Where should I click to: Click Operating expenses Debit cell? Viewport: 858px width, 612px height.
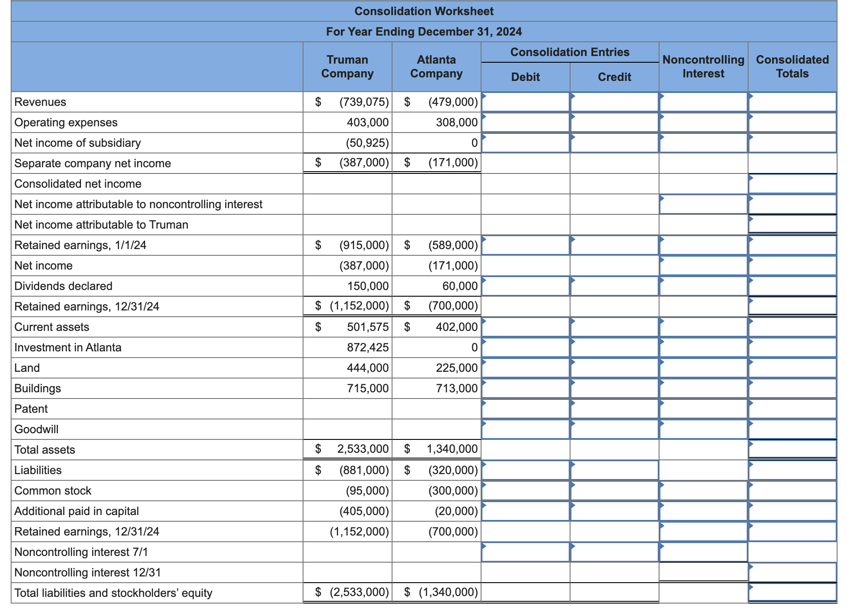tap(526, 122)
